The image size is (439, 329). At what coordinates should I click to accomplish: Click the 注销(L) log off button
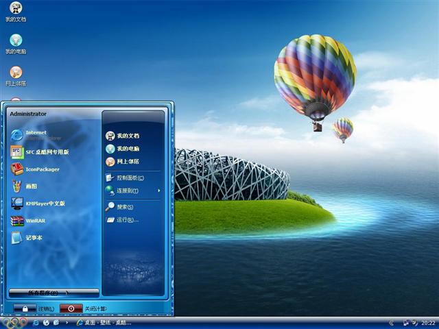click(34, 308)
